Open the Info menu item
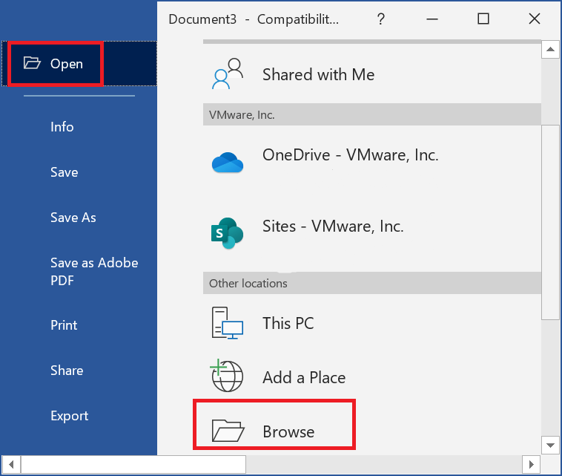Image resolution: width=562 pixels, height=476 pixels. point(62,127)
